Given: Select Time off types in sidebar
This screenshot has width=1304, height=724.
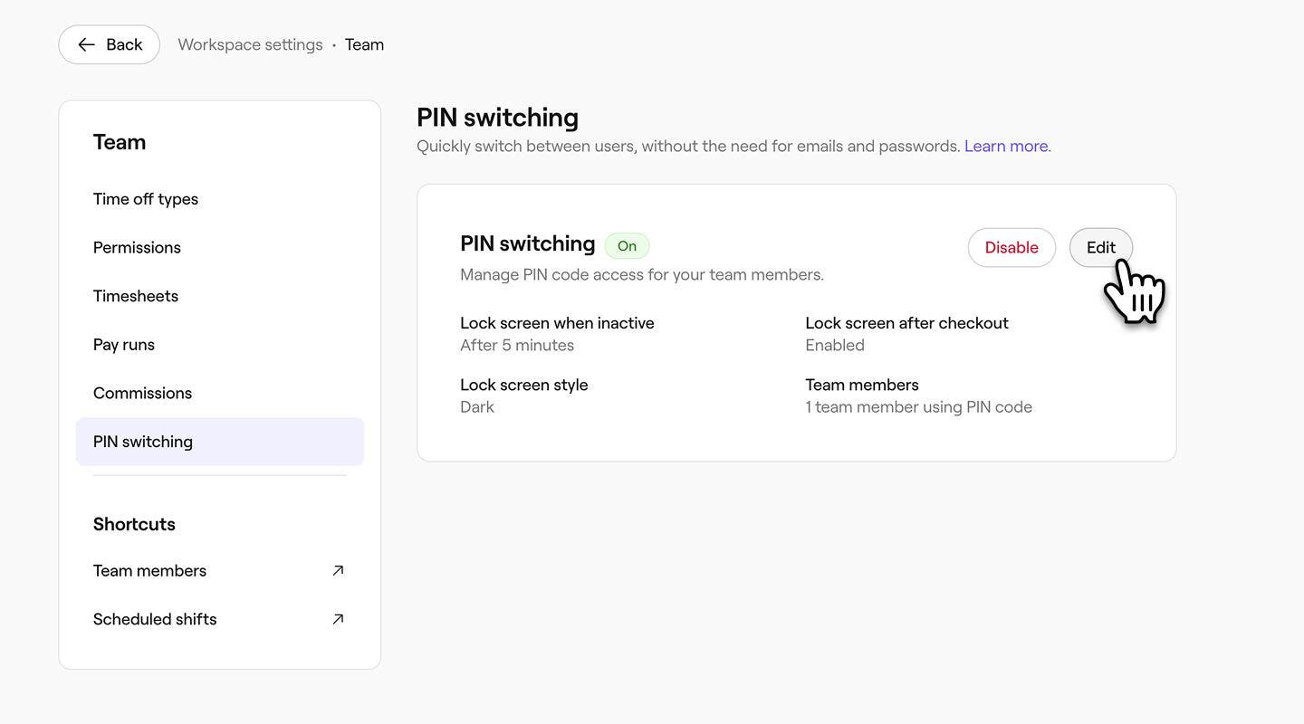Looking at the screenshot, I should click(x=146, y=199).
